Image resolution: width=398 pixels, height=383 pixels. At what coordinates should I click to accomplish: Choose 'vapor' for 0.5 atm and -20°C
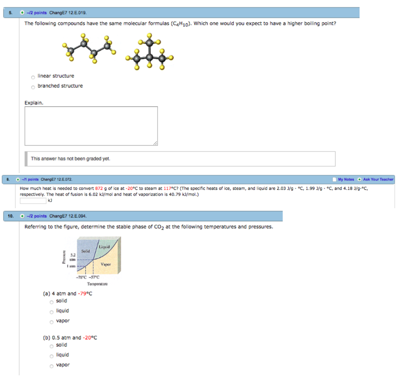[x=51, y=366]
